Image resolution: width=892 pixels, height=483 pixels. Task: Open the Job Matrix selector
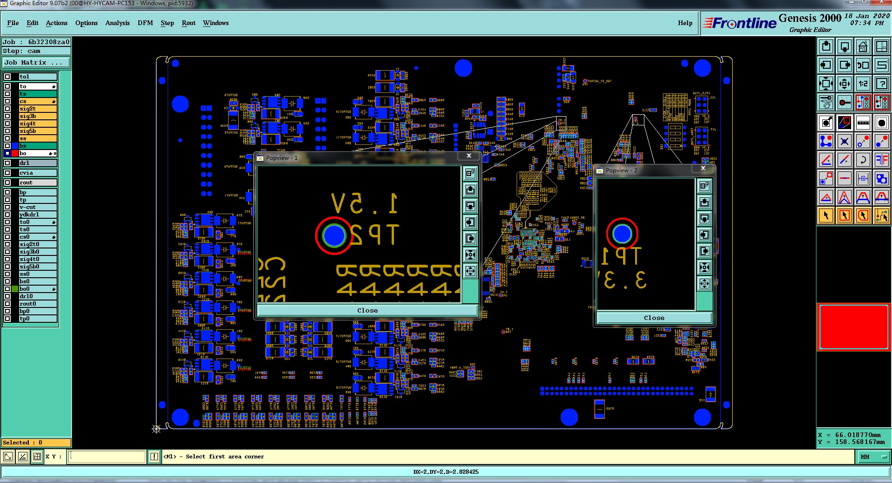[36, 62]
